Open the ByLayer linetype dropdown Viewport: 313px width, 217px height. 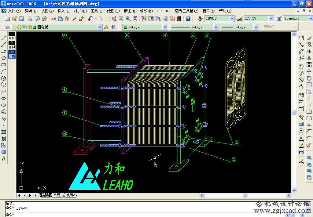click(x=216, y=27)
